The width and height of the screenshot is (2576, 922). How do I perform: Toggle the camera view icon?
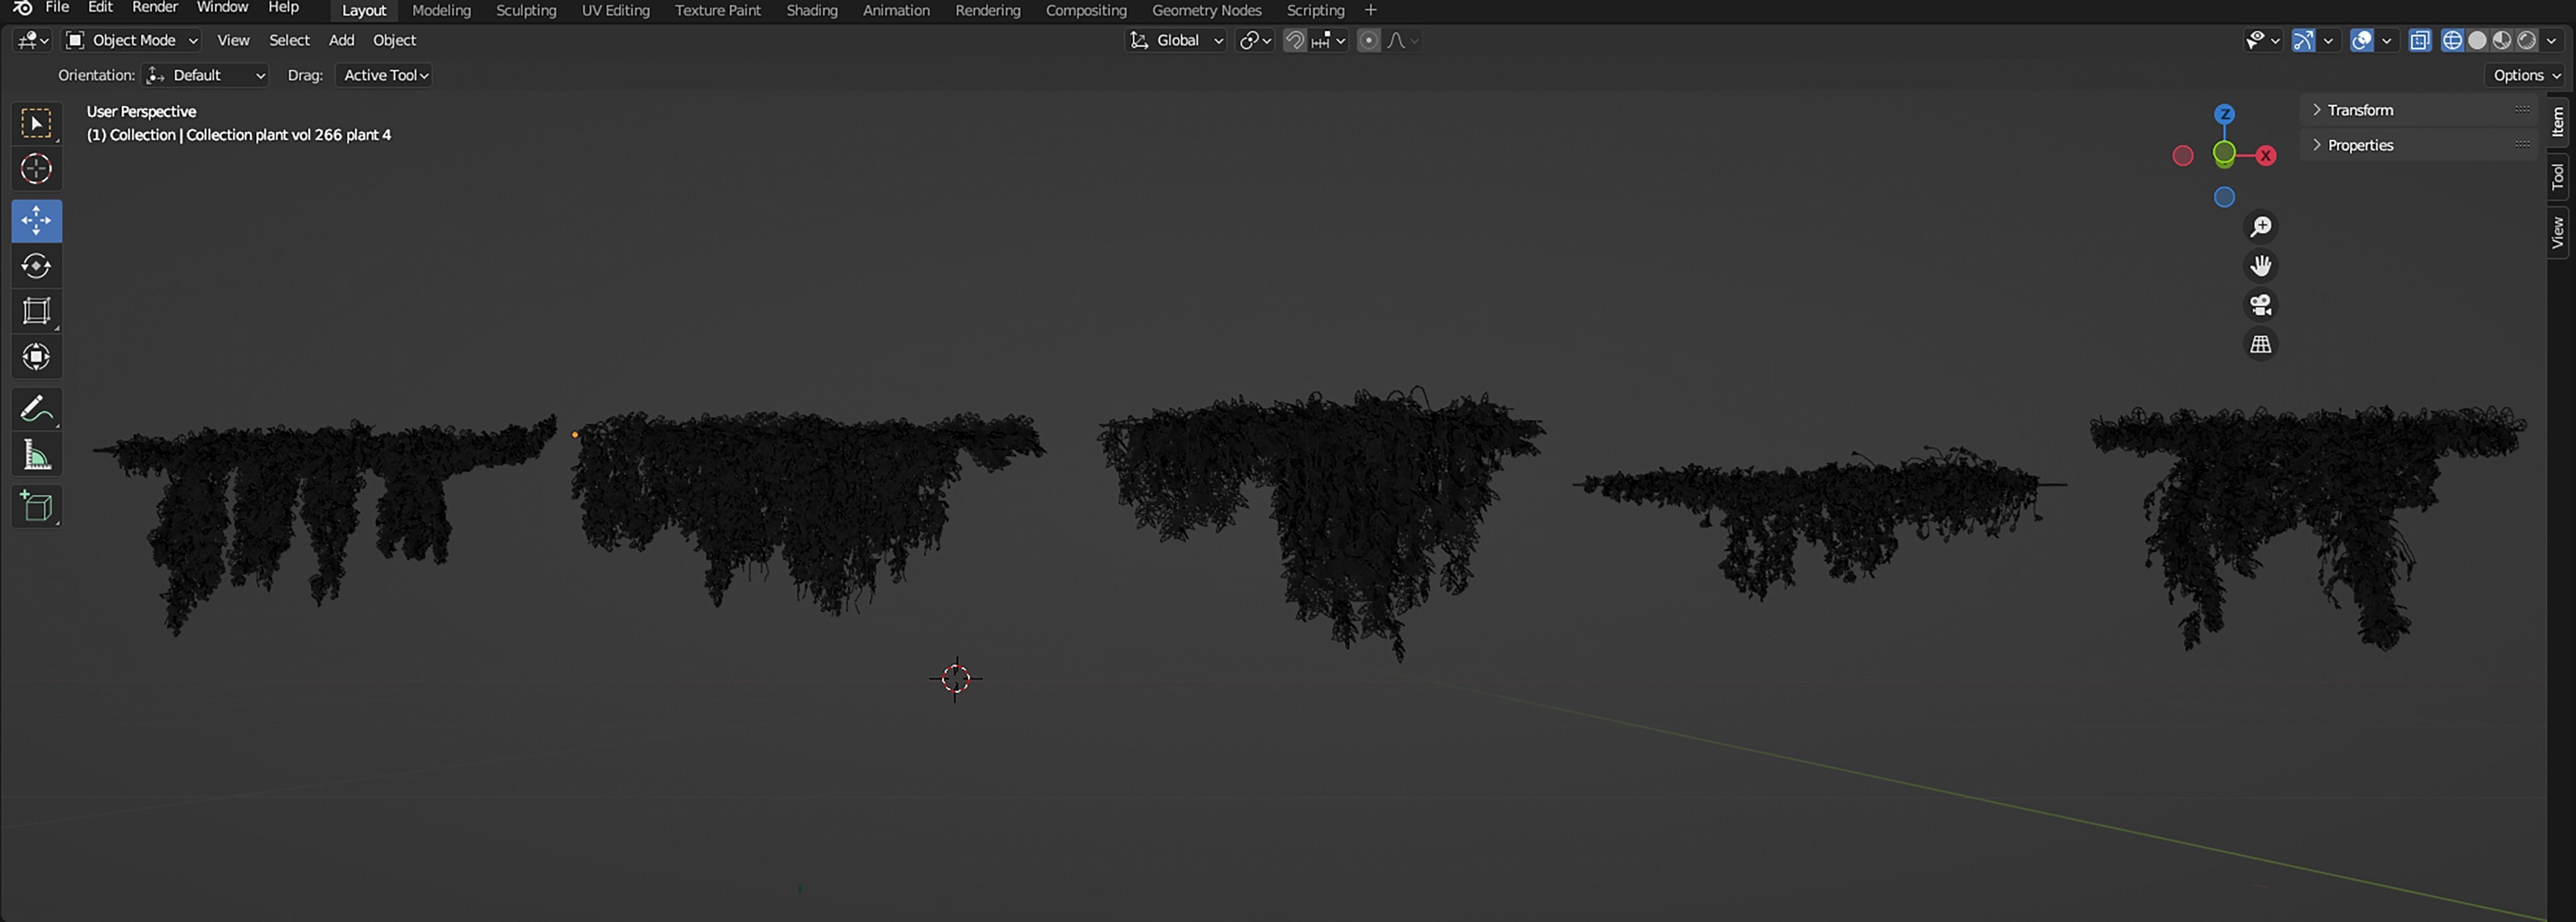point(2261,305)
